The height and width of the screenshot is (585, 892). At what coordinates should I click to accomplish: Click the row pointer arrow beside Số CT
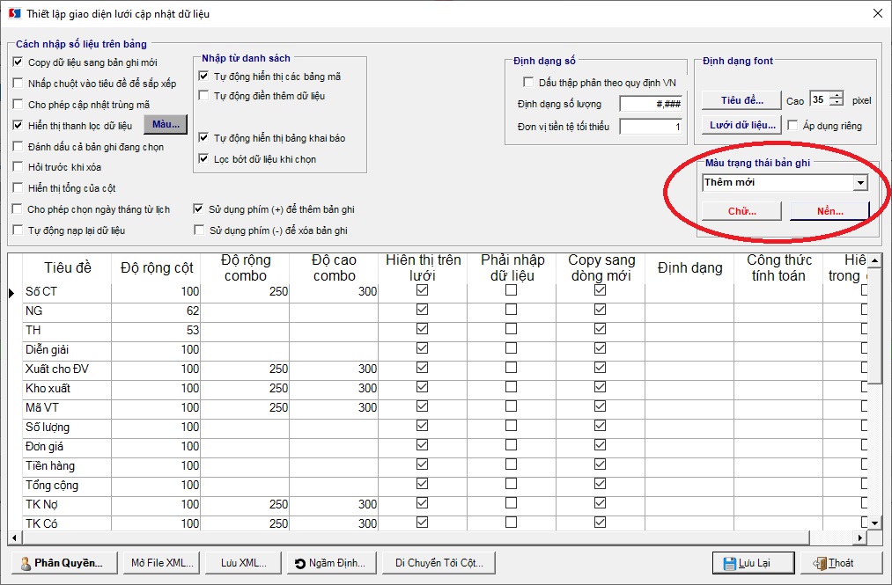12,293
